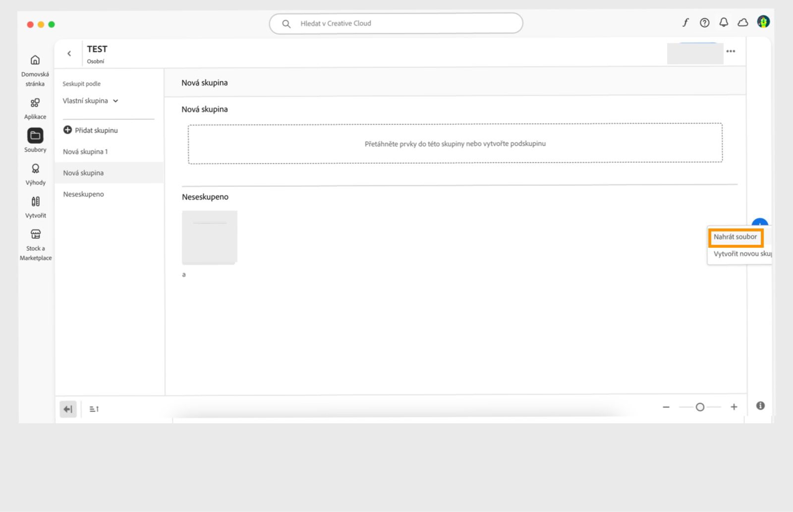Open Stock a Marketplace icon
This screenshot has width=793, height=512.
pyautogui.click(x=35, y=234)
